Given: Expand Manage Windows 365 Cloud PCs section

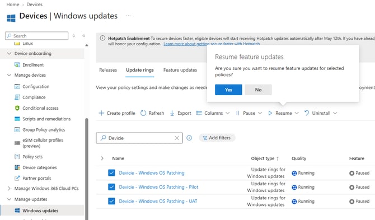Looking at the screenshot, I should (9, 189).
